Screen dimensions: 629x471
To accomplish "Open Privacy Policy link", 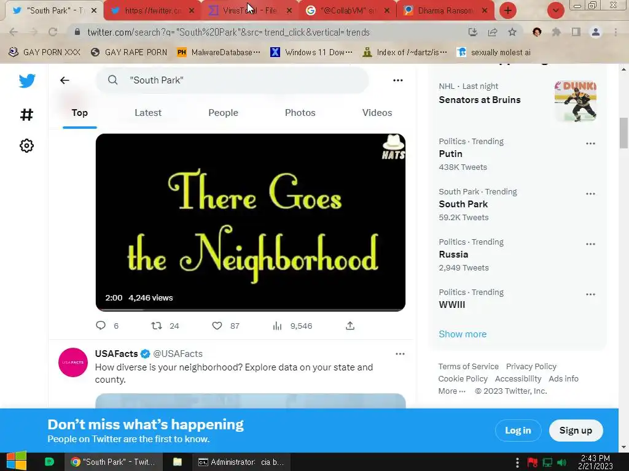I will [531, 367].
